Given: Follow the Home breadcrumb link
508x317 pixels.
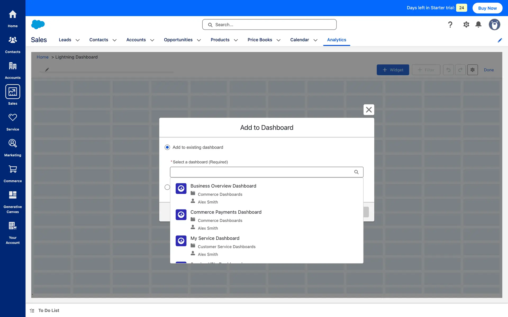Looking at the screenshot, I should (42, 57).
